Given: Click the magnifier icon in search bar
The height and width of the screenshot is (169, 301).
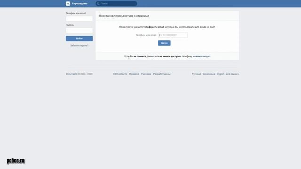Looking at the screenshot, I should click(x=98, y=4).
